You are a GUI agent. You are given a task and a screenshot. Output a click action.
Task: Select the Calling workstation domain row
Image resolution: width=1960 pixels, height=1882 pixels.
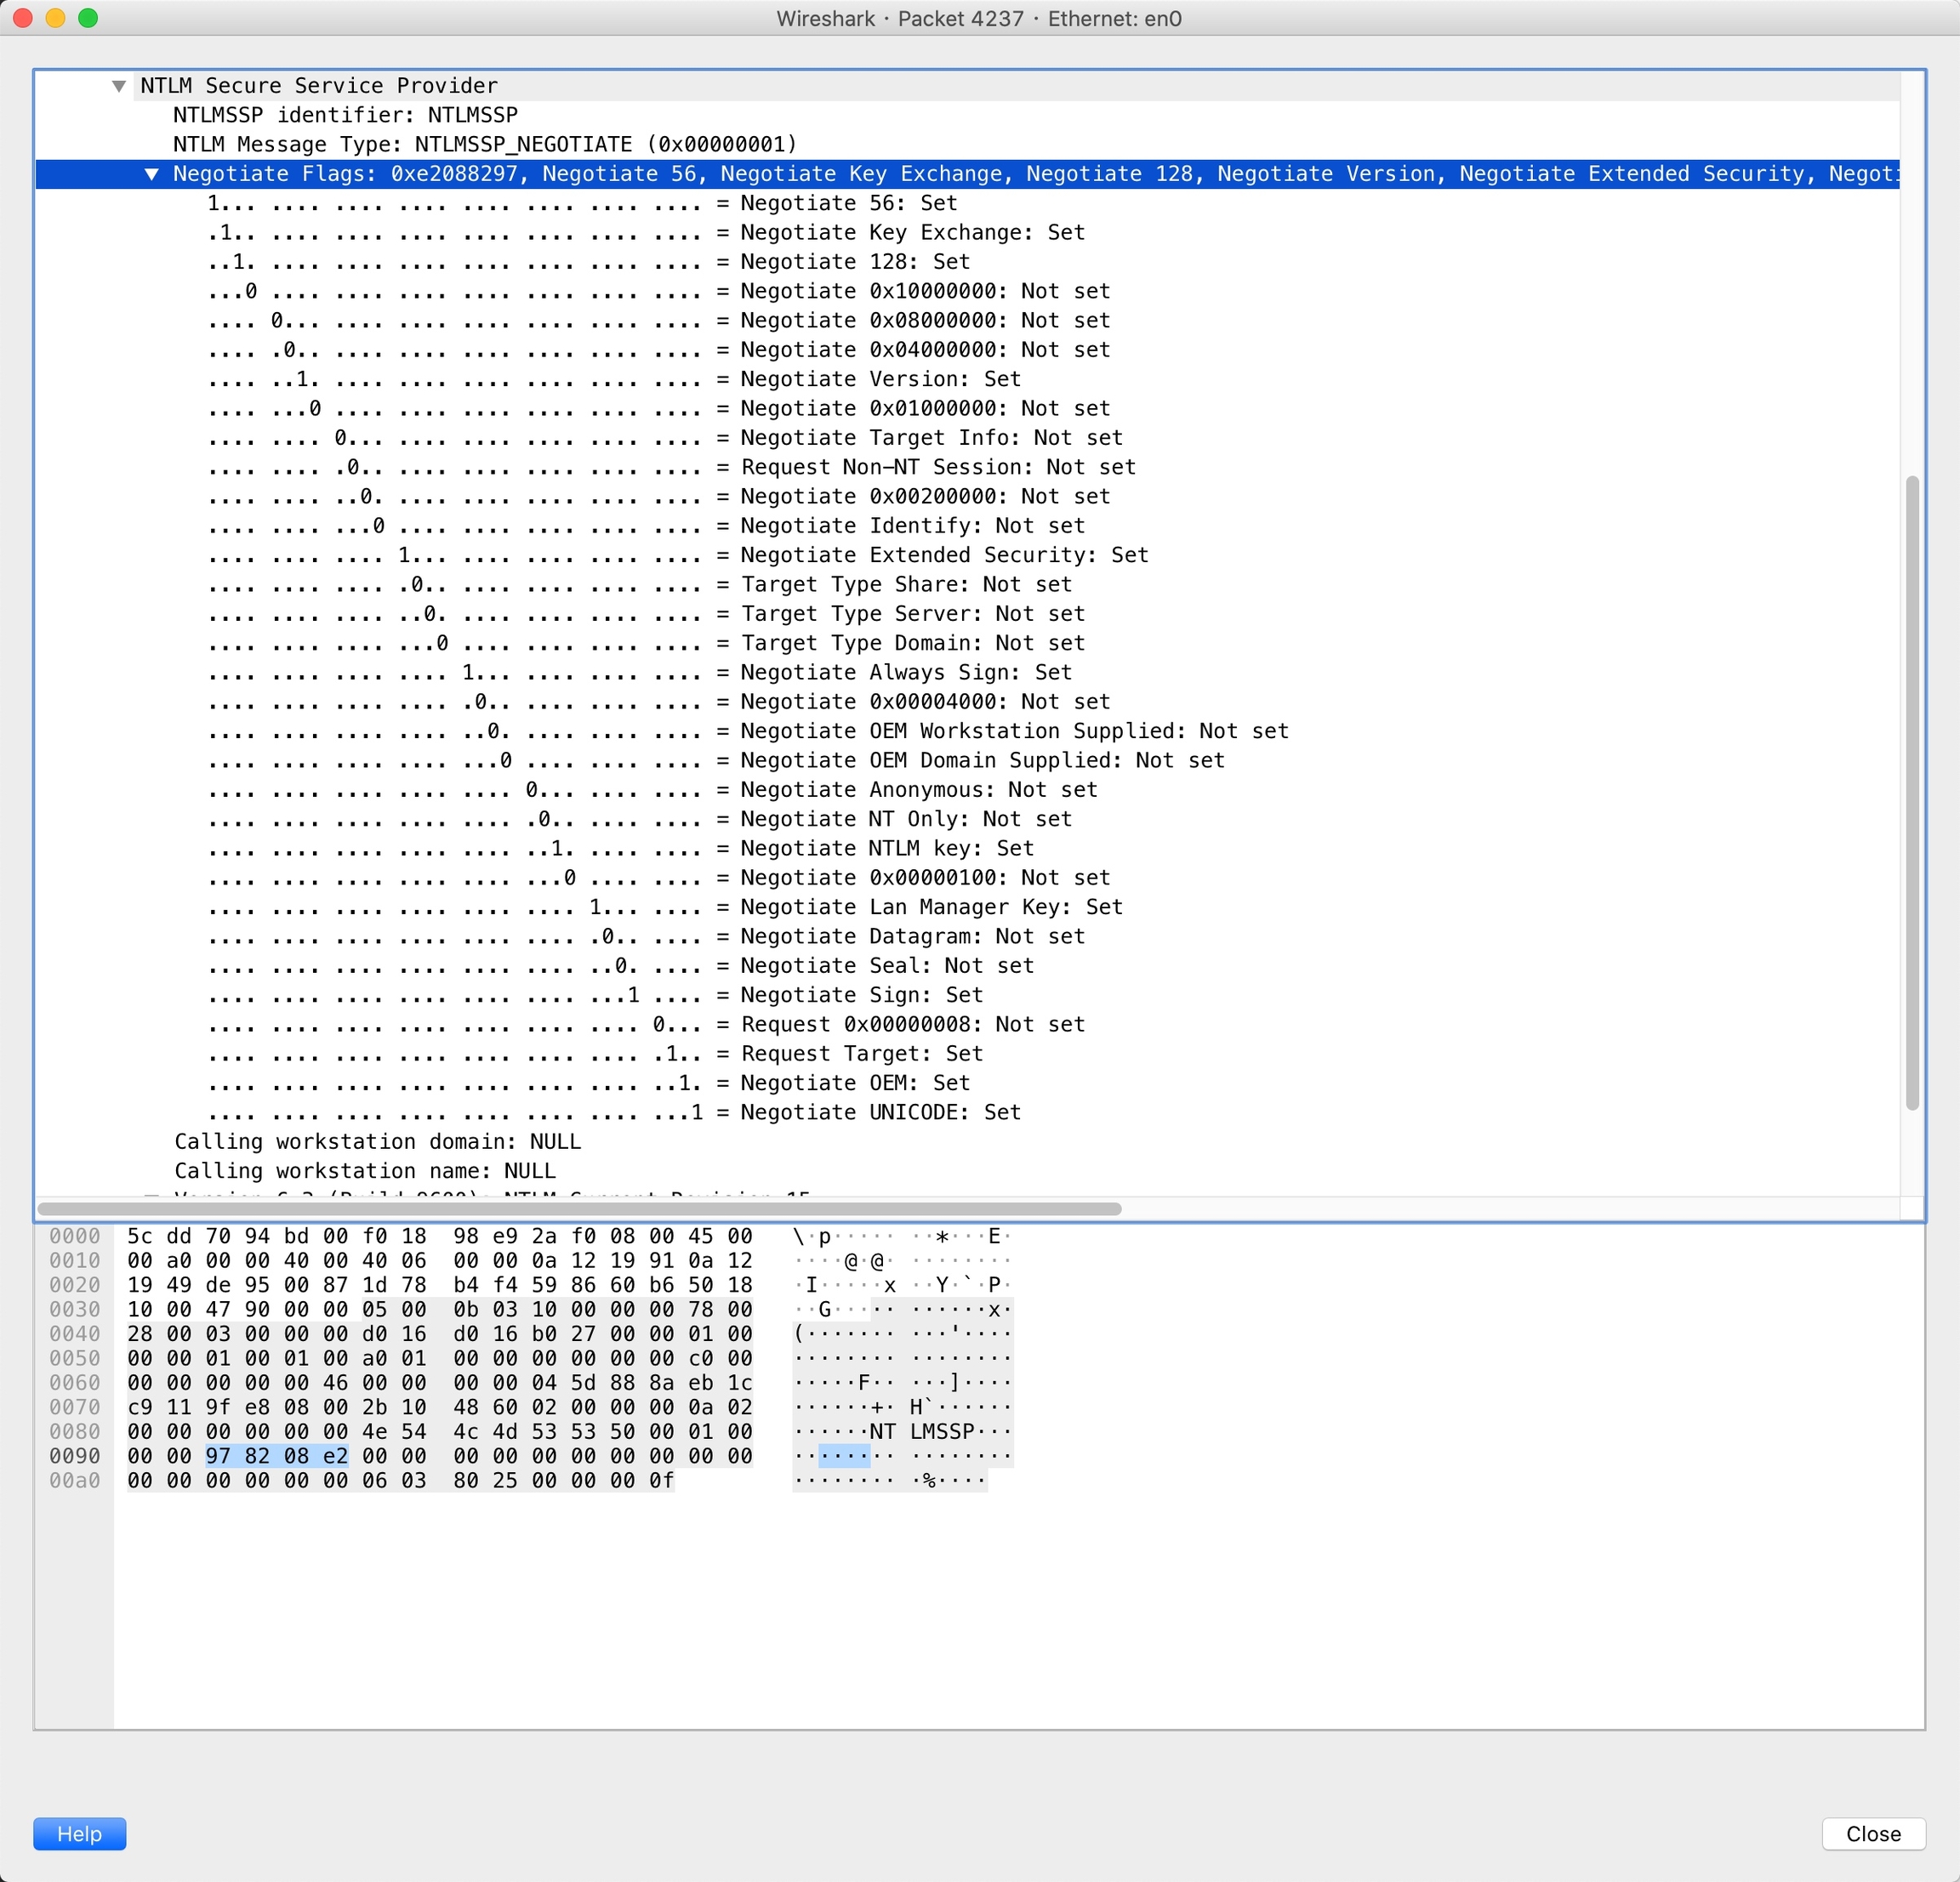pyautogui.click(x=377, y=1141)
